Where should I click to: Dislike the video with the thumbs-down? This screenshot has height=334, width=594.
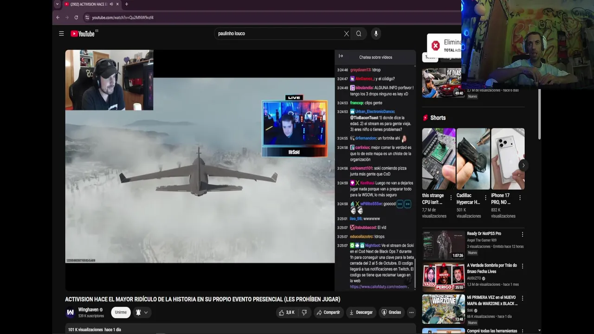point(304,312)
